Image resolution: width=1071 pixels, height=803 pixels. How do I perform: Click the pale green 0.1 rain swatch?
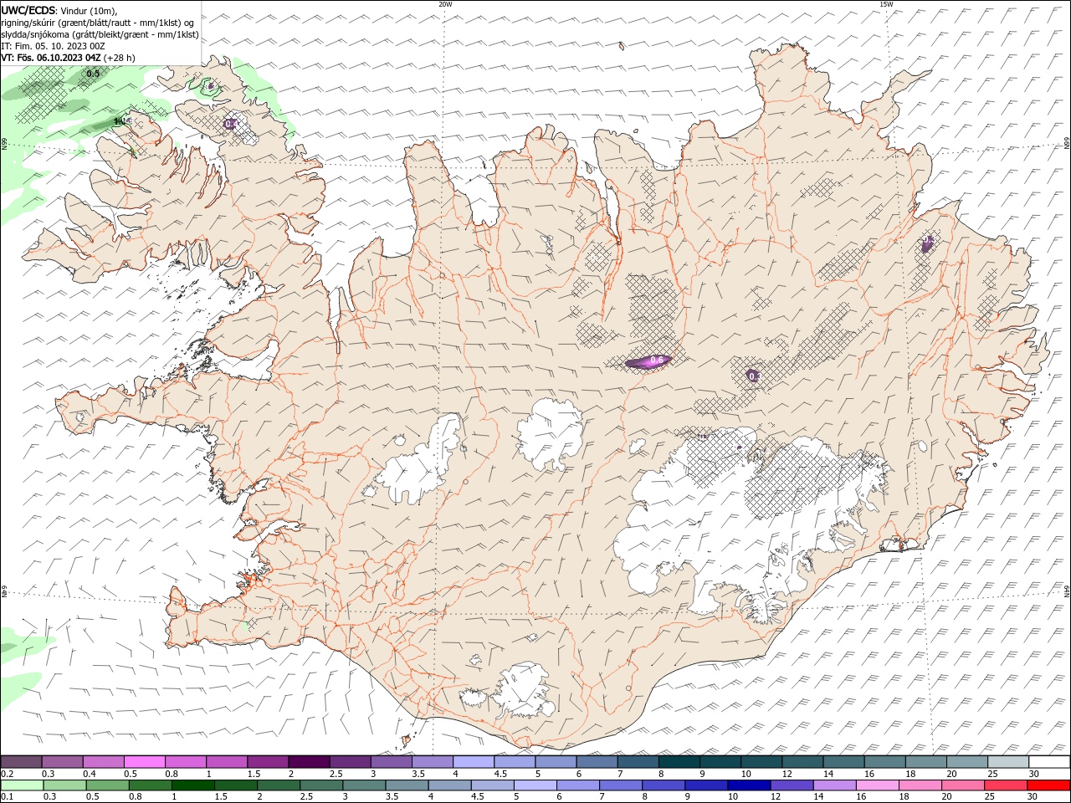[x=22, y=785]
